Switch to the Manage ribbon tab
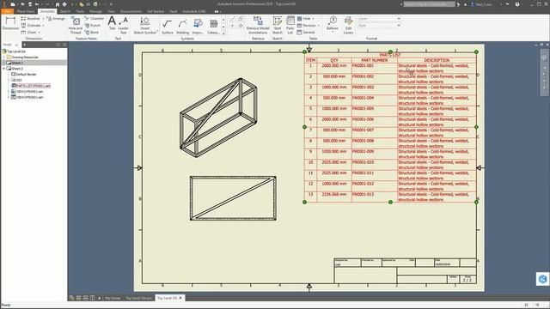 pos(95,11)
